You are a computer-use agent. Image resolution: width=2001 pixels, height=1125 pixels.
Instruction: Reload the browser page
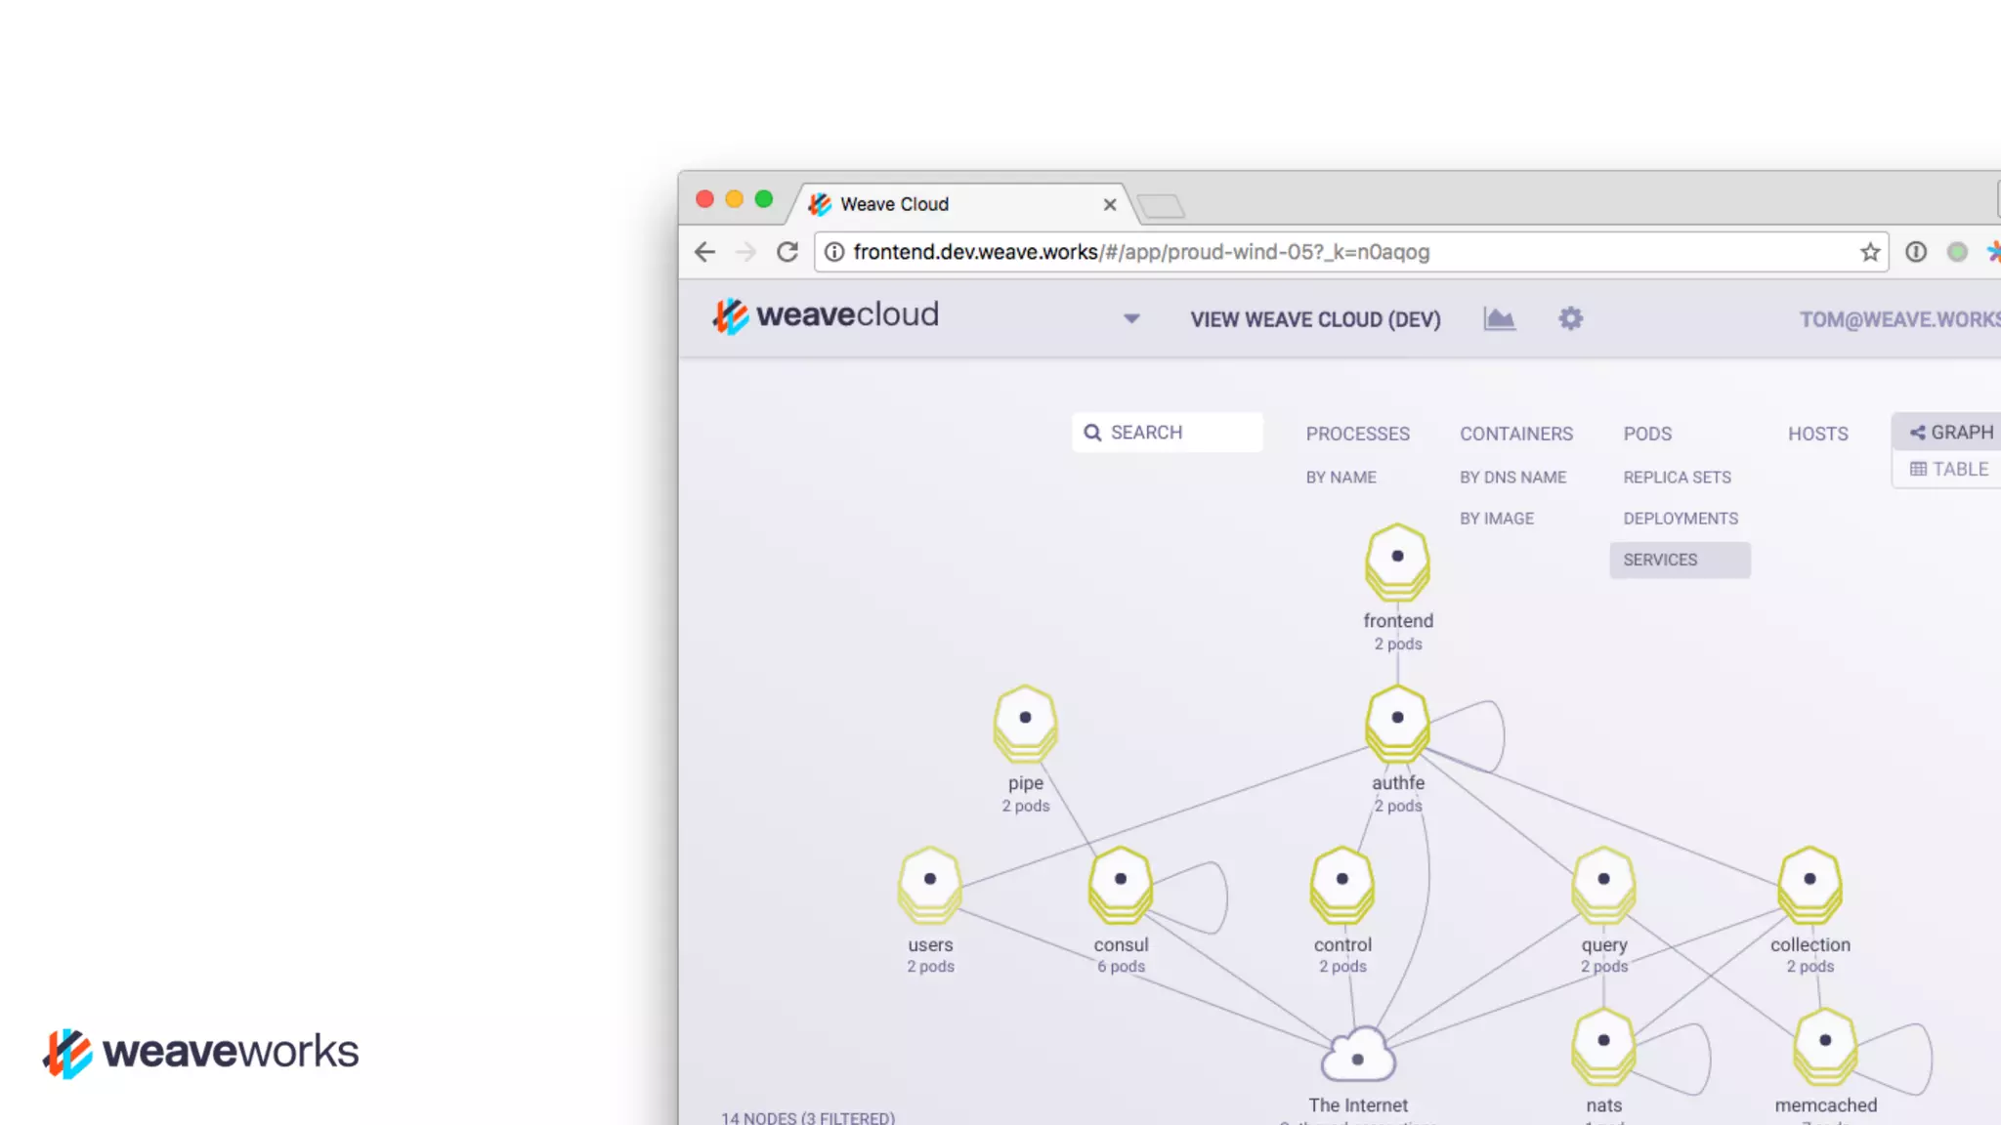pos(787,252)
